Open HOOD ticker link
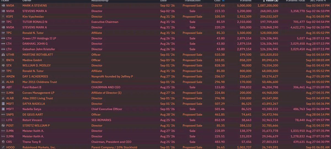The image size is (331, 149). [10, 147]
